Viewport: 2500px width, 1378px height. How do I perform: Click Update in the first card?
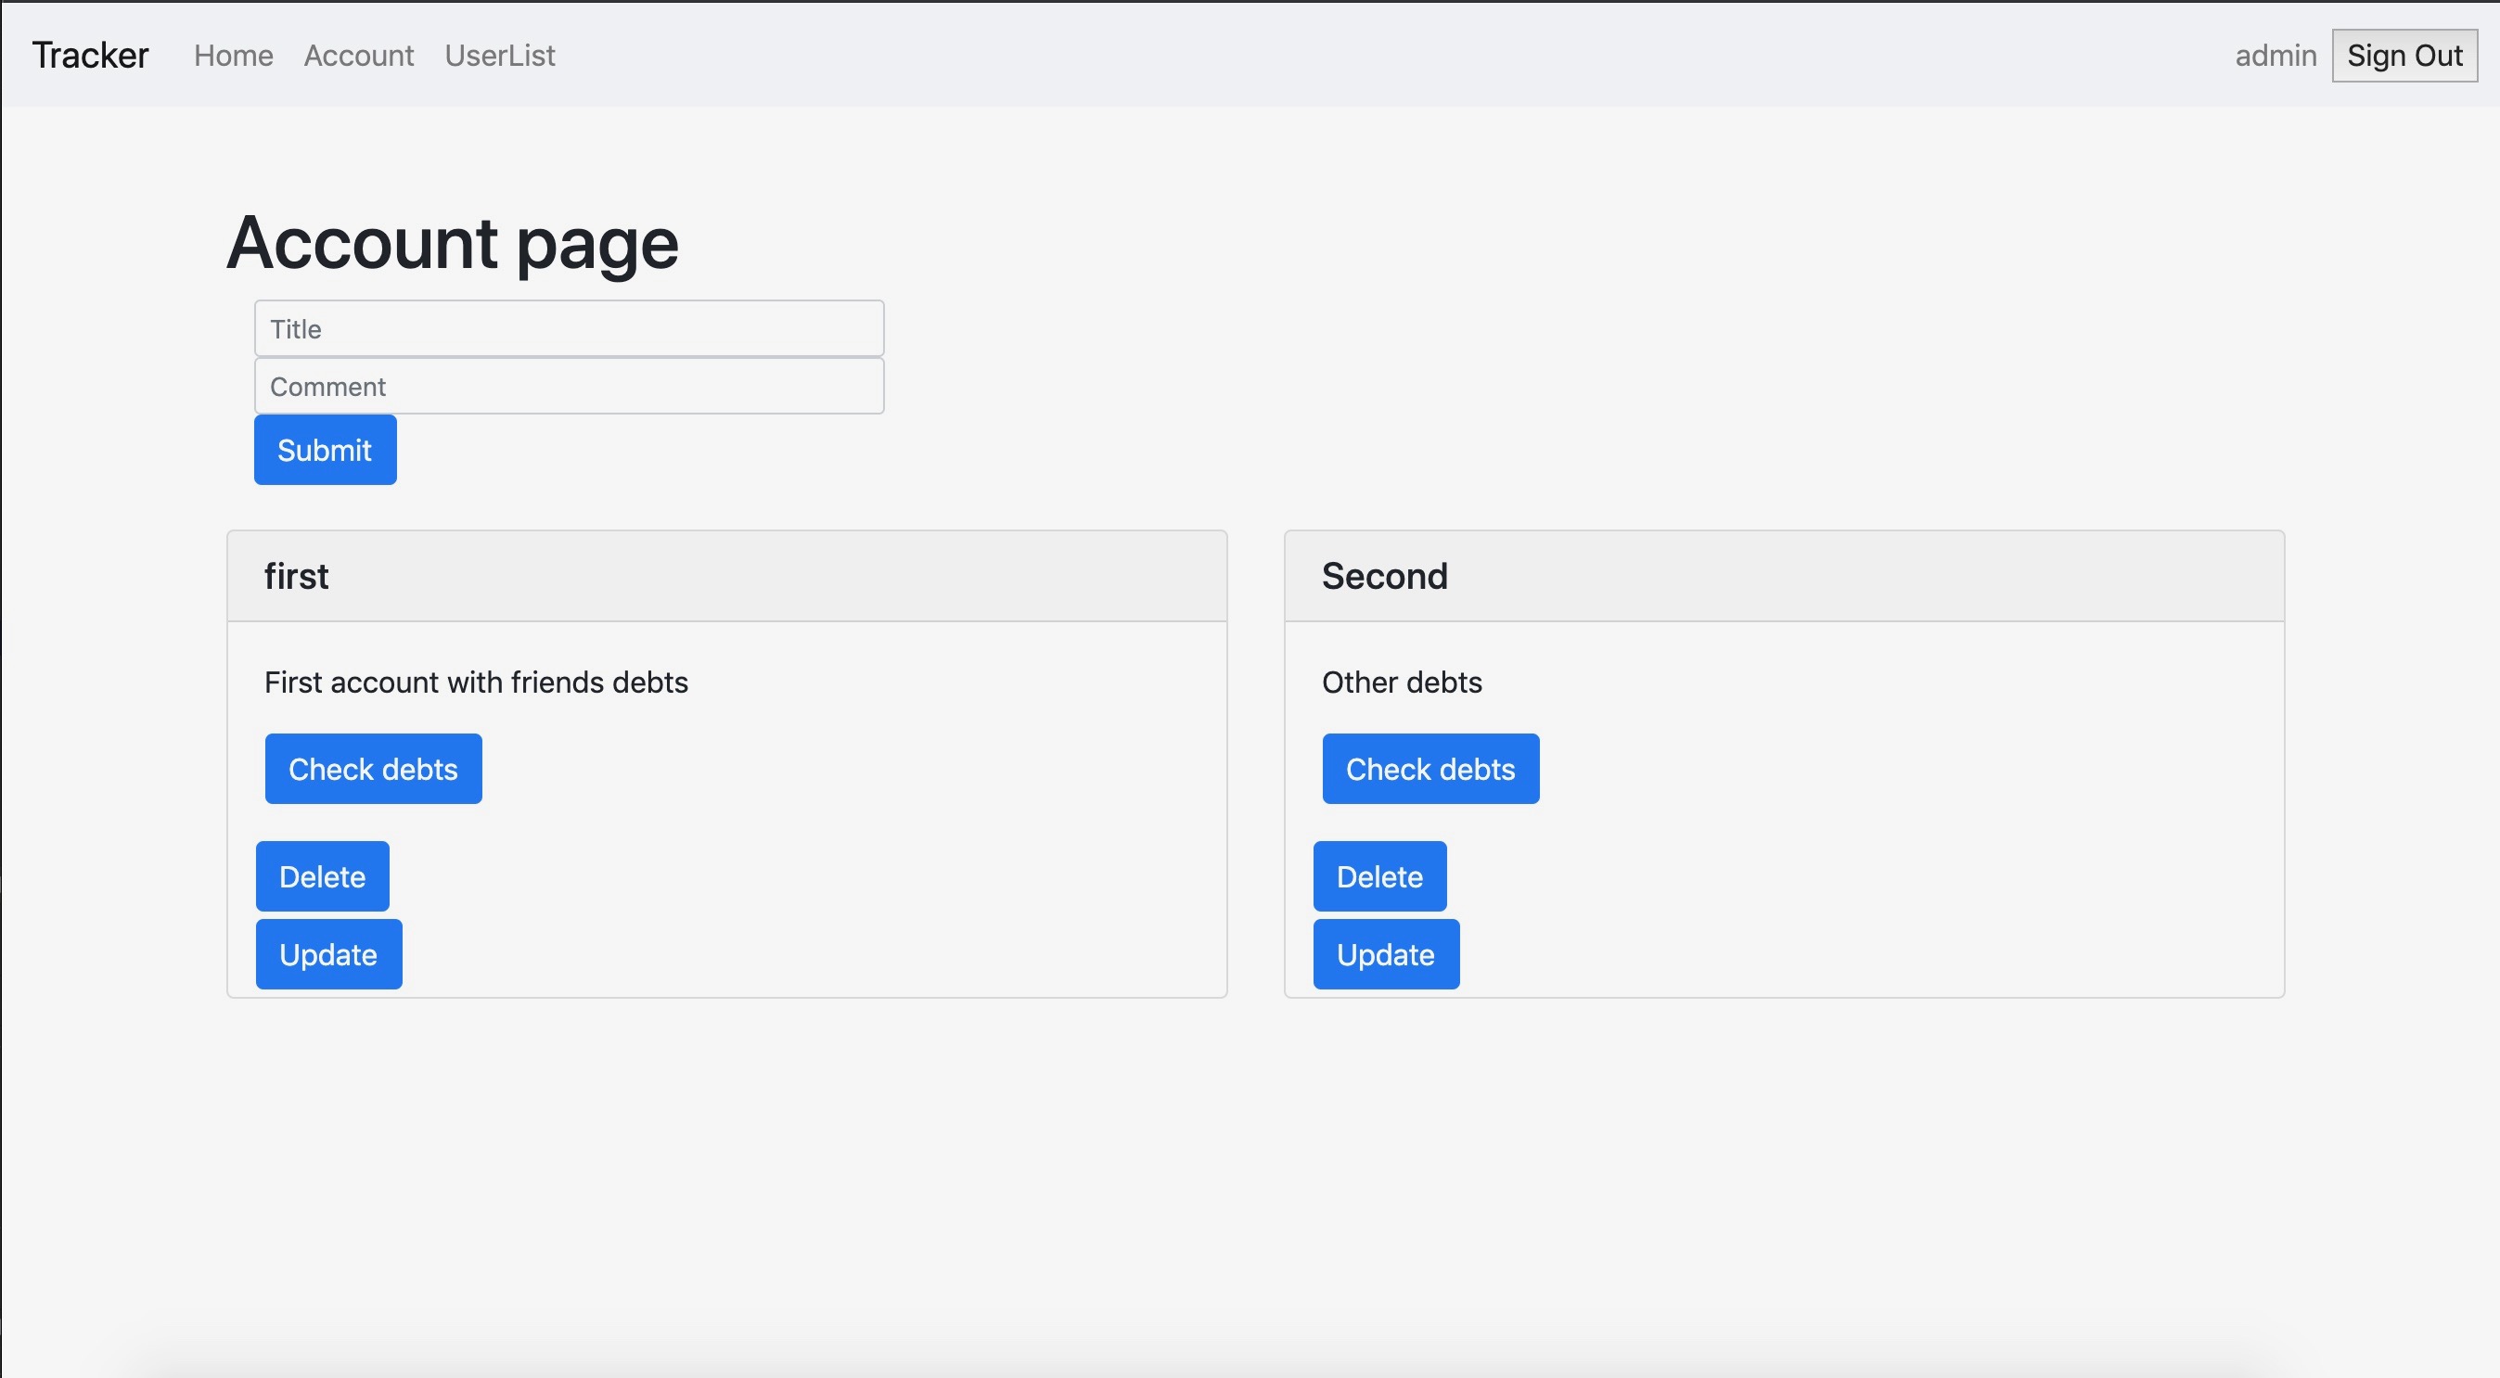327,953
